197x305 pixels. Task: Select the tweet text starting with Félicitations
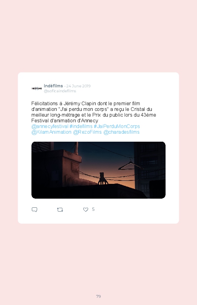[x=94, y=112]
